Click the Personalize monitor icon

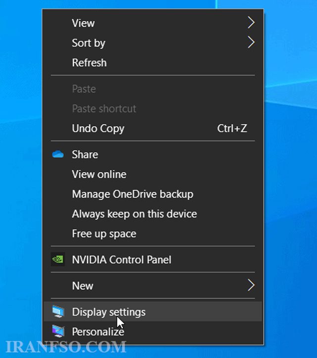click(58, 331)
